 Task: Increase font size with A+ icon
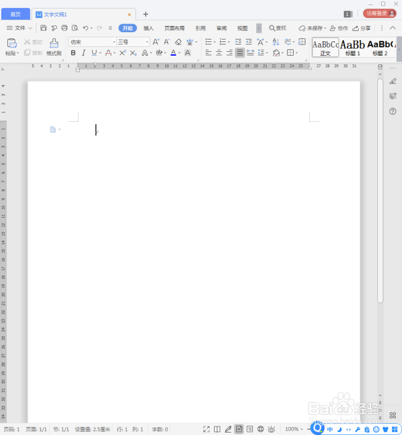156,42
